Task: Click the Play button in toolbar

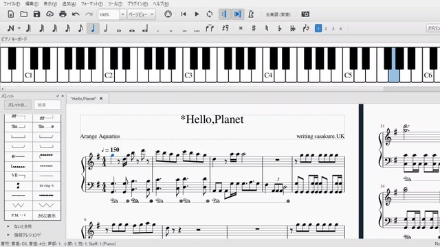Action: click(x=197, y=14)
